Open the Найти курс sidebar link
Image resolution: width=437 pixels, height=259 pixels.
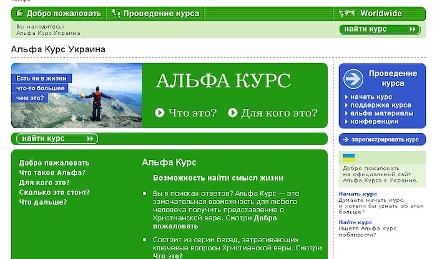pos(355,222)
